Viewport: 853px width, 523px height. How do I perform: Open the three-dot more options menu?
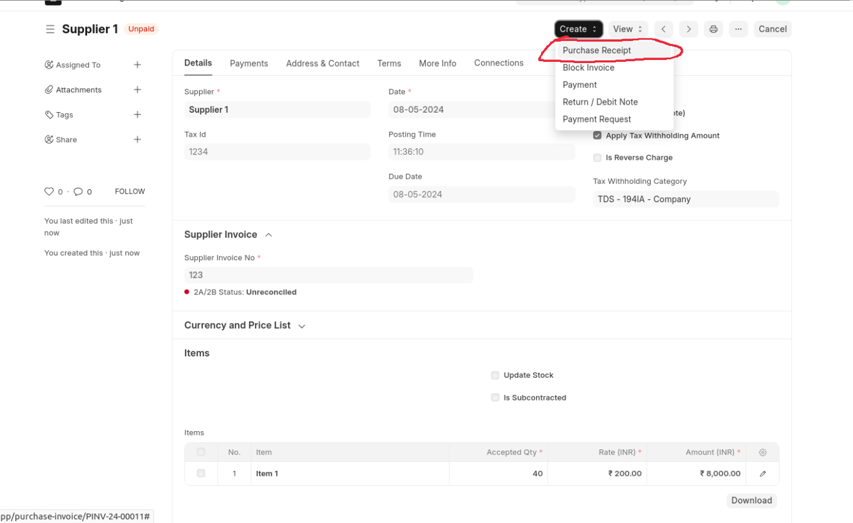[x=738, y=29]
